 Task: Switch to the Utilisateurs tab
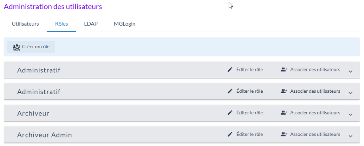(25, 24)
